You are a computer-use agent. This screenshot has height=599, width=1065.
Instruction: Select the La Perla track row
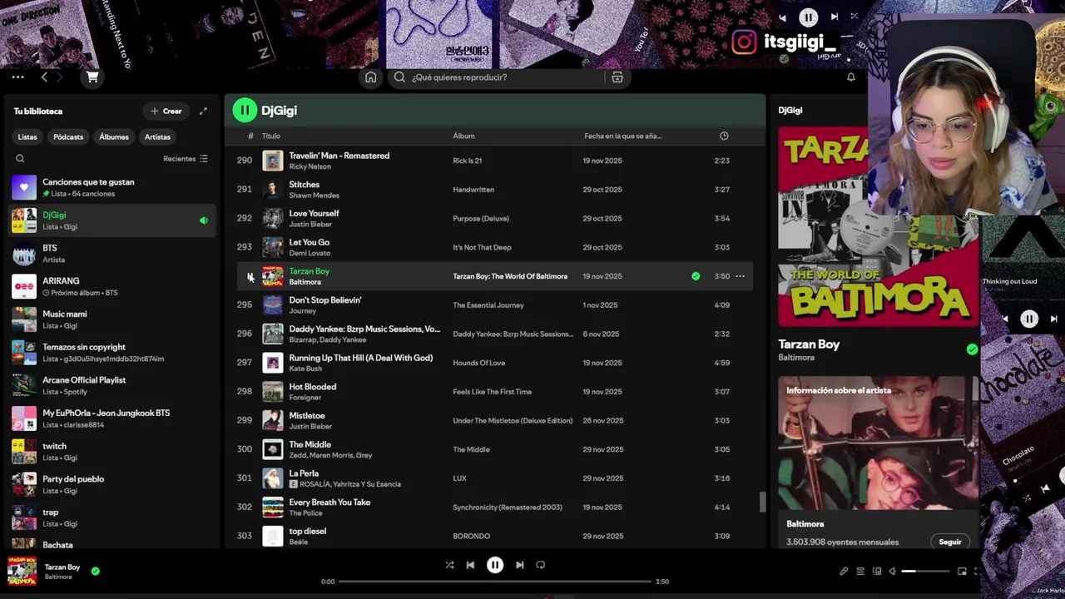[495, 478]
